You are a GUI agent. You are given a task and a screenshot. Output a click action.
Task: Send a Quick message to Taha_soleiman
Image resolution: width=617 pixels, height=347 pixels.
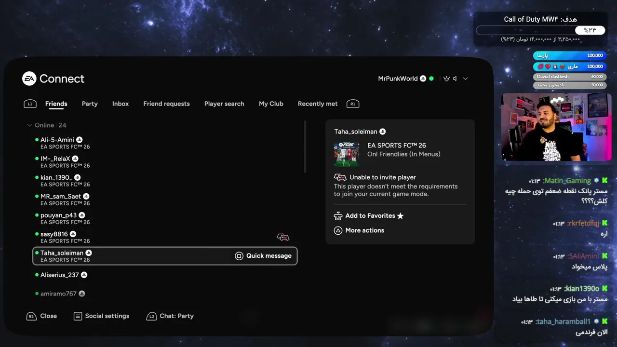click(263, 256)
